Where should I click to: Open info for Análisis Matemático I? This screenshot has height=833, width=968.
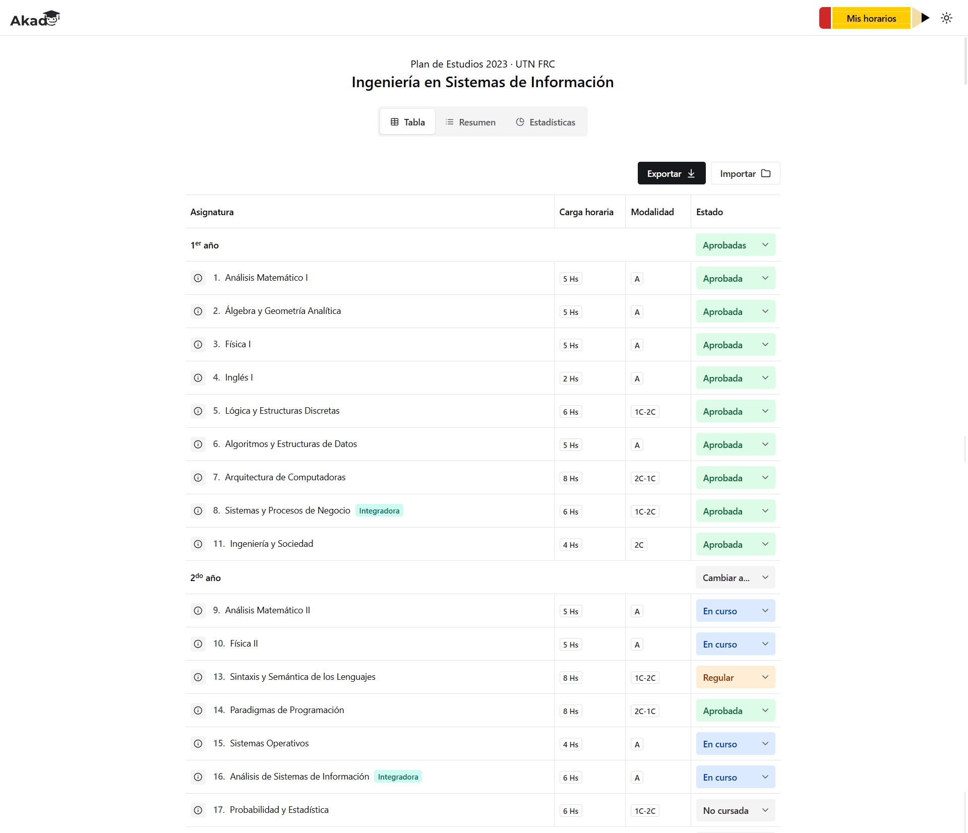(x=198, y=278)
